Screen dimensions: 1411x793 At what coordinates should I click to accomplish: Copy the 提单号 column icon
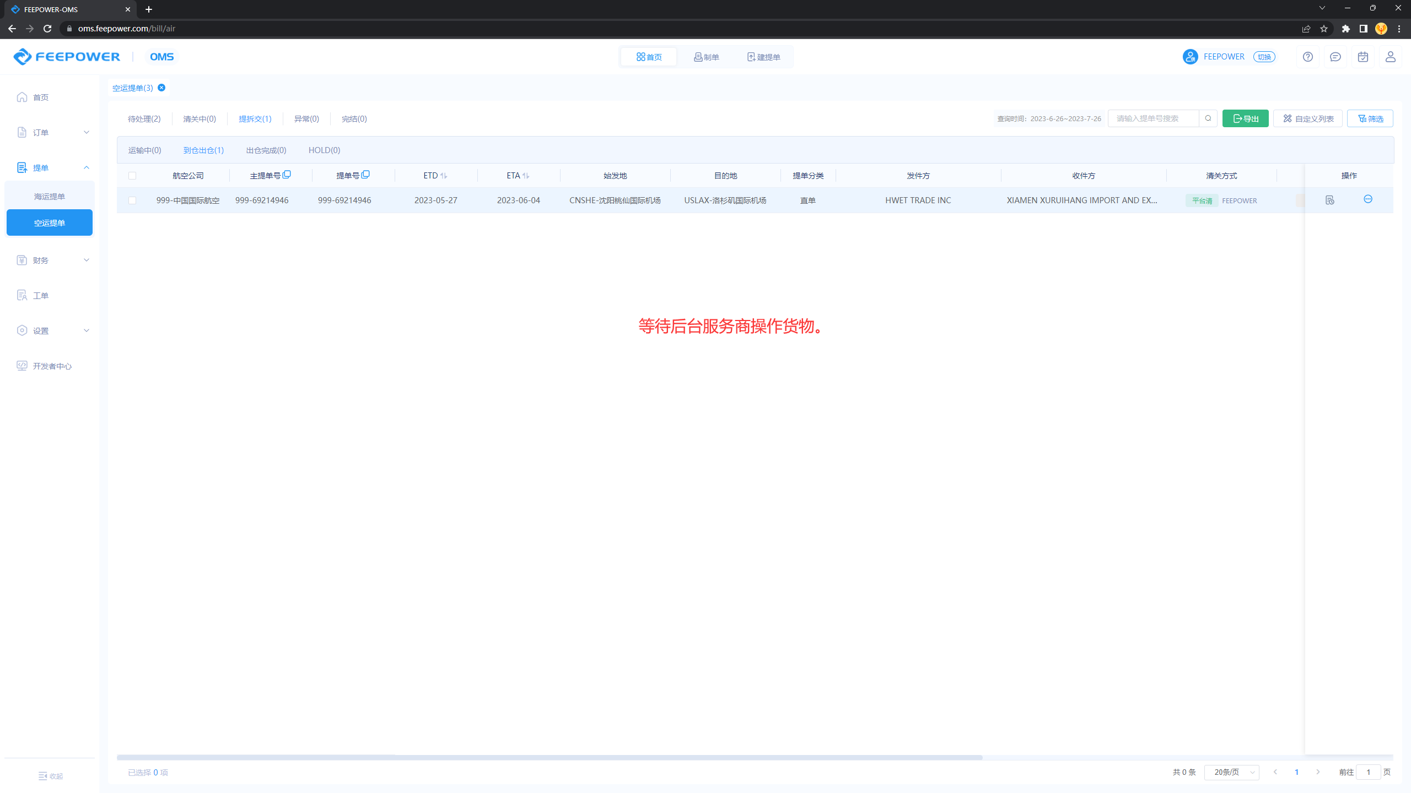pyautogui.click(x=365, y=175)
